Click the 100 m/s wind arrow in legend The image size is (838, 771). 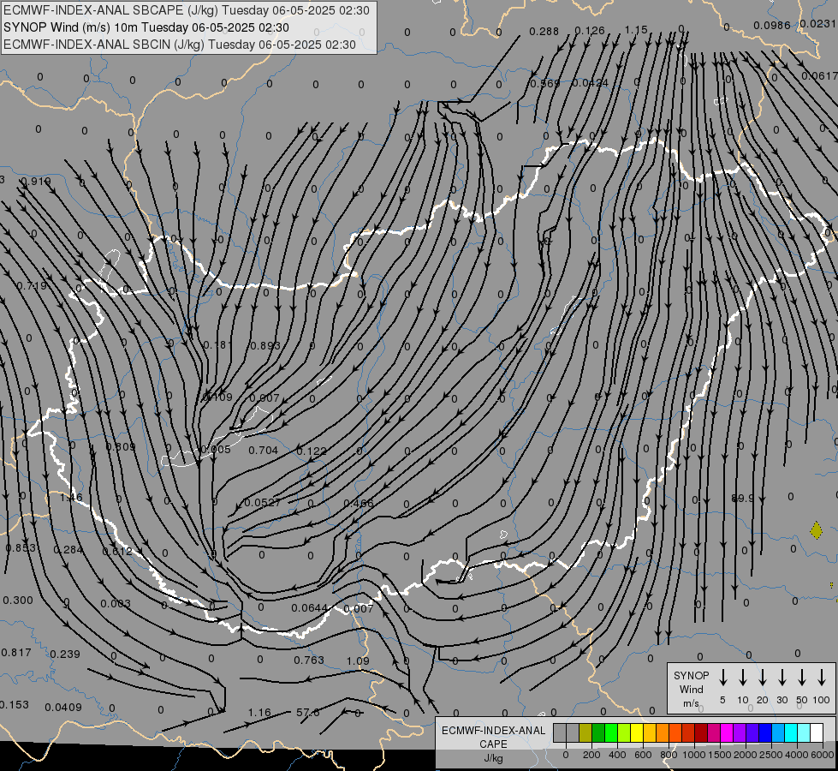click(822, 677)
